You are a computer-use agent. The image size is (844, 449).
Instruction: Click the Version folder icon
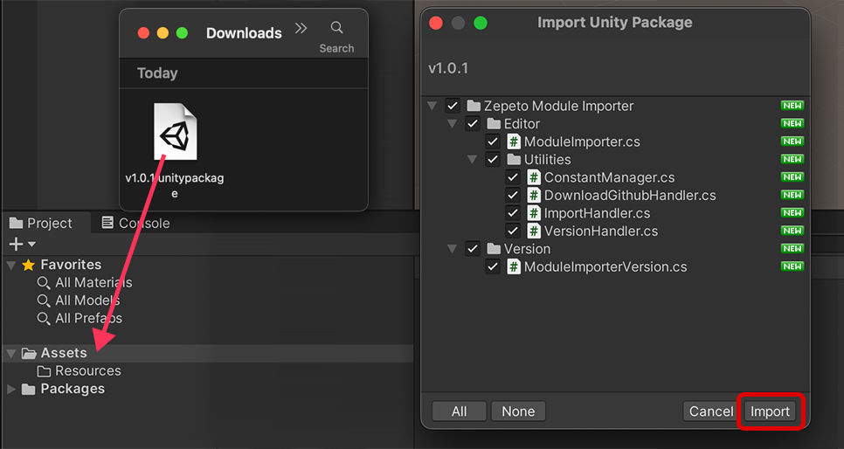pos(494,249)
